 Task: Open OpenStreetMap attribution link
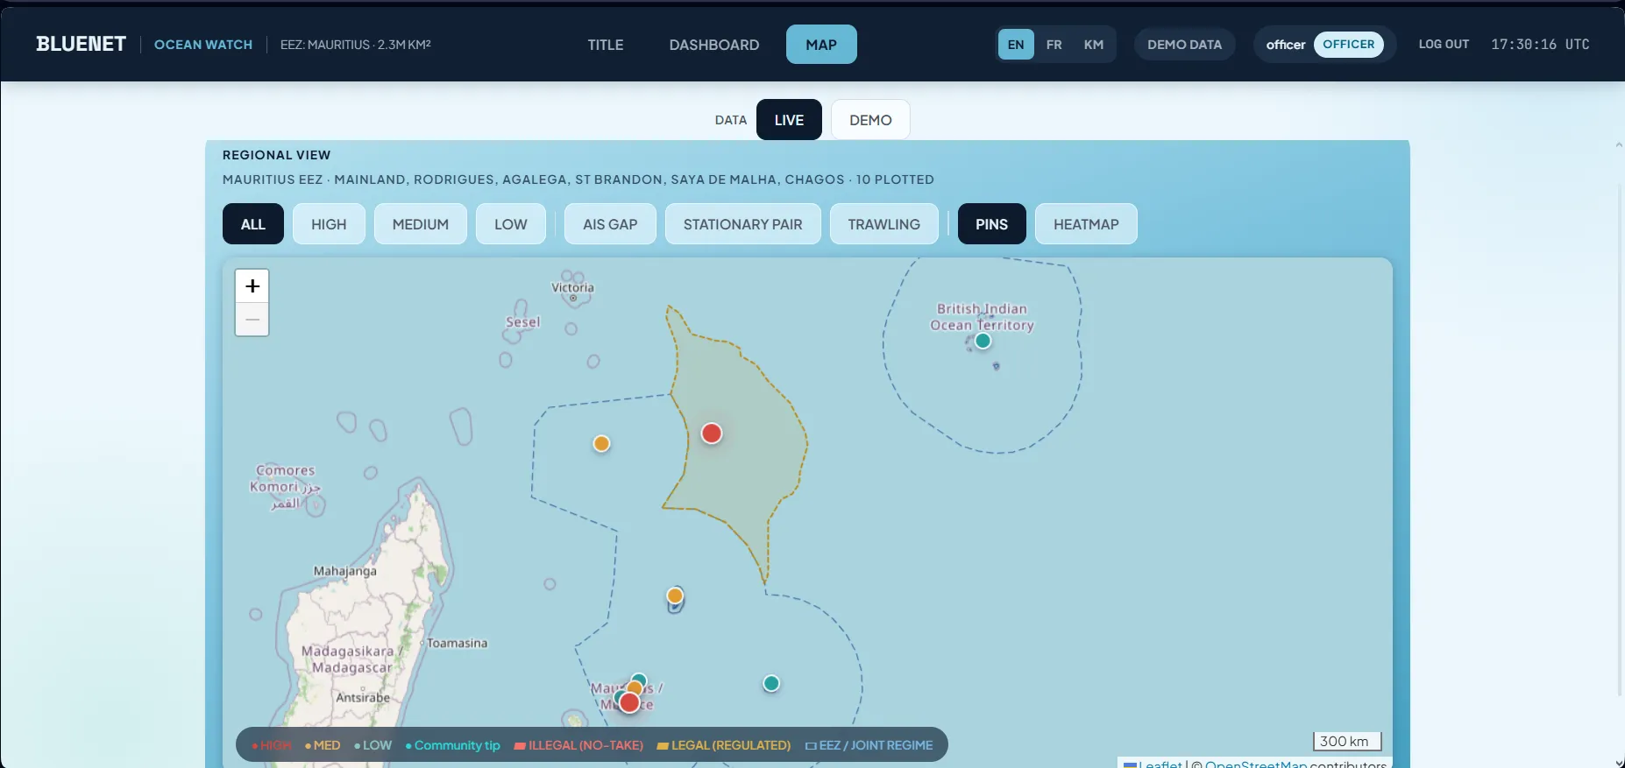pyautogui.click(x=1255, y=764)
